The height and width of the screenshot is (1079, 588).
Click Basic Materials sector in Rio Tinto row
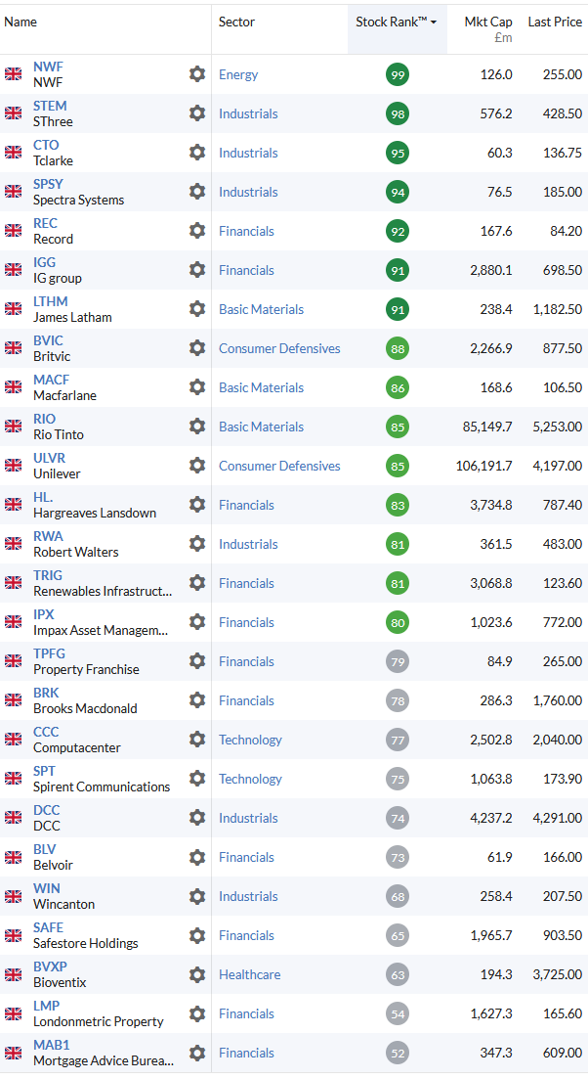(261, 427)
